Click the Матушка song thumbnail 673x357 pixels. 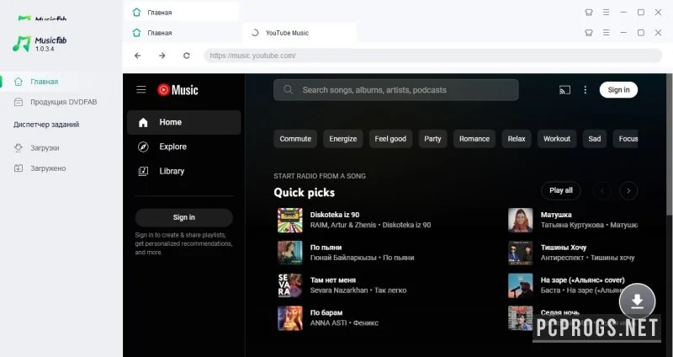pyautogui.click(x=521, y=220)
